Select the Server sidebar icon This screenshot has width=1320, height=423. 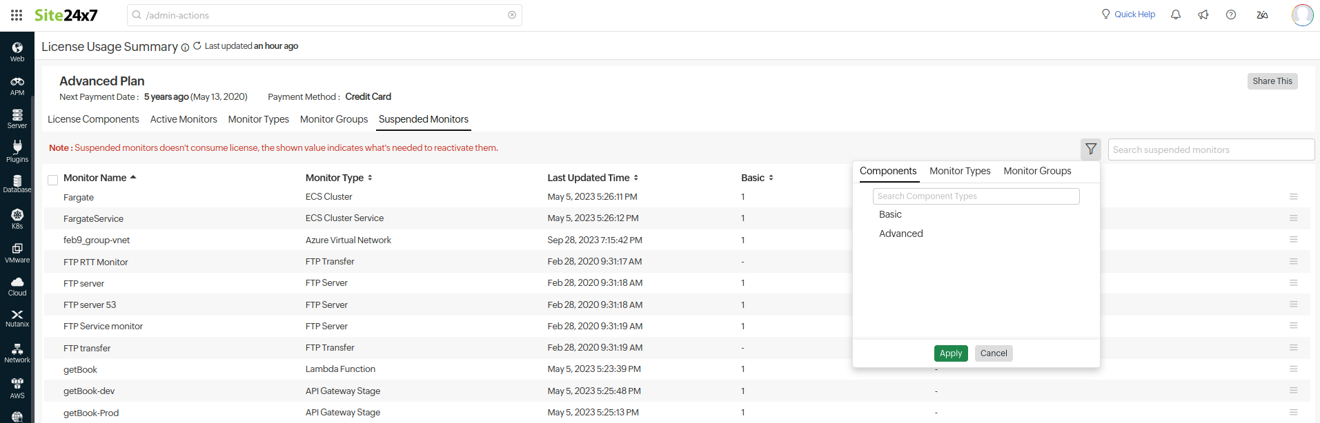pyautogui.click(x=17, y=118)
